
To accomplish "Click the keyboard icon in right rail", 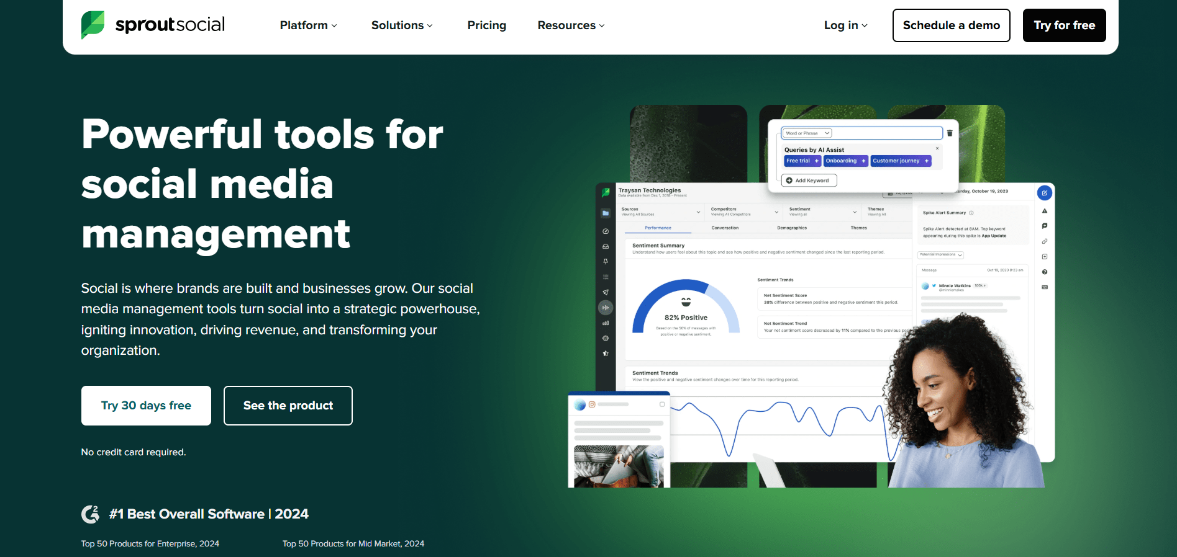I will [x=1045, y=287].
